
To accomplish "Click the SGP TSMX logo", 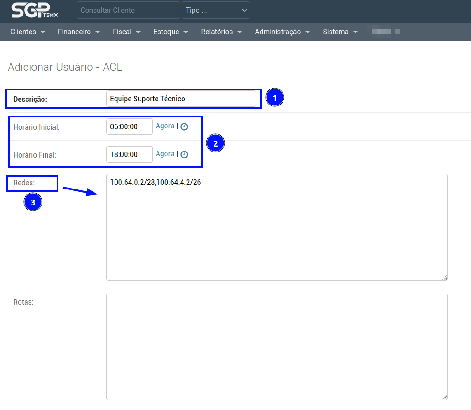I will click(35, 10).
